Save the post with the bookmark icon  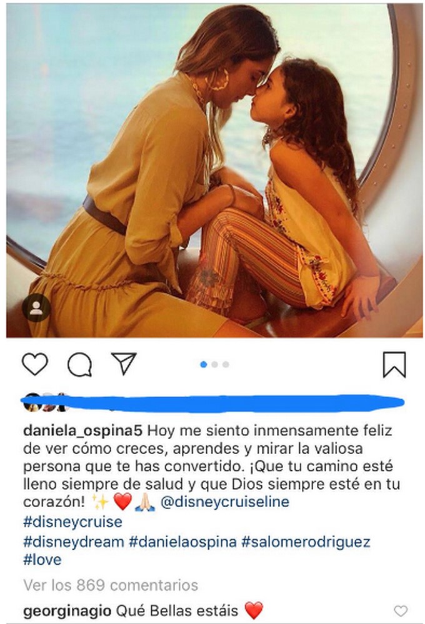click(x=394, y=364)
